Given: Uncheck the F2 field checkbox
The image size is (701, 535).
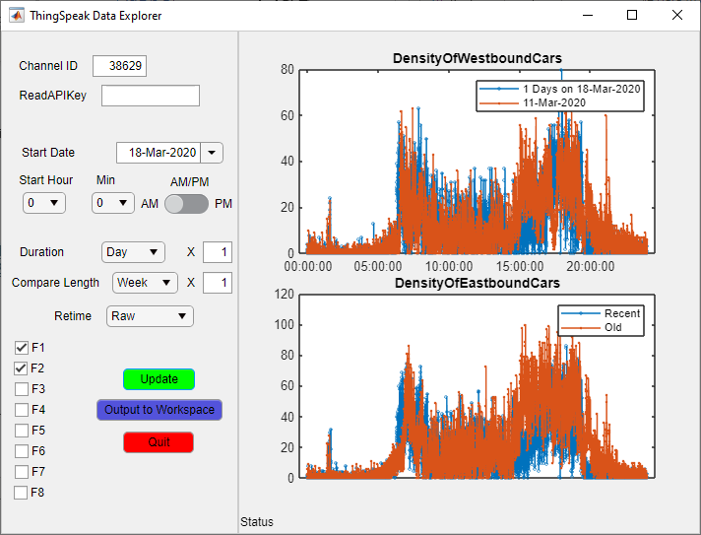Looking at the screenshot, I should tap(22, 368).
